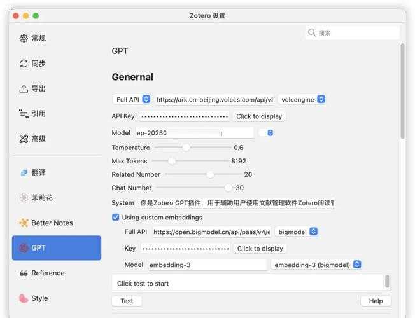This screenshot has height=318, width=415.
Task: Click to display the API Key
Action: pyautogui.click(x=259, y=116)
